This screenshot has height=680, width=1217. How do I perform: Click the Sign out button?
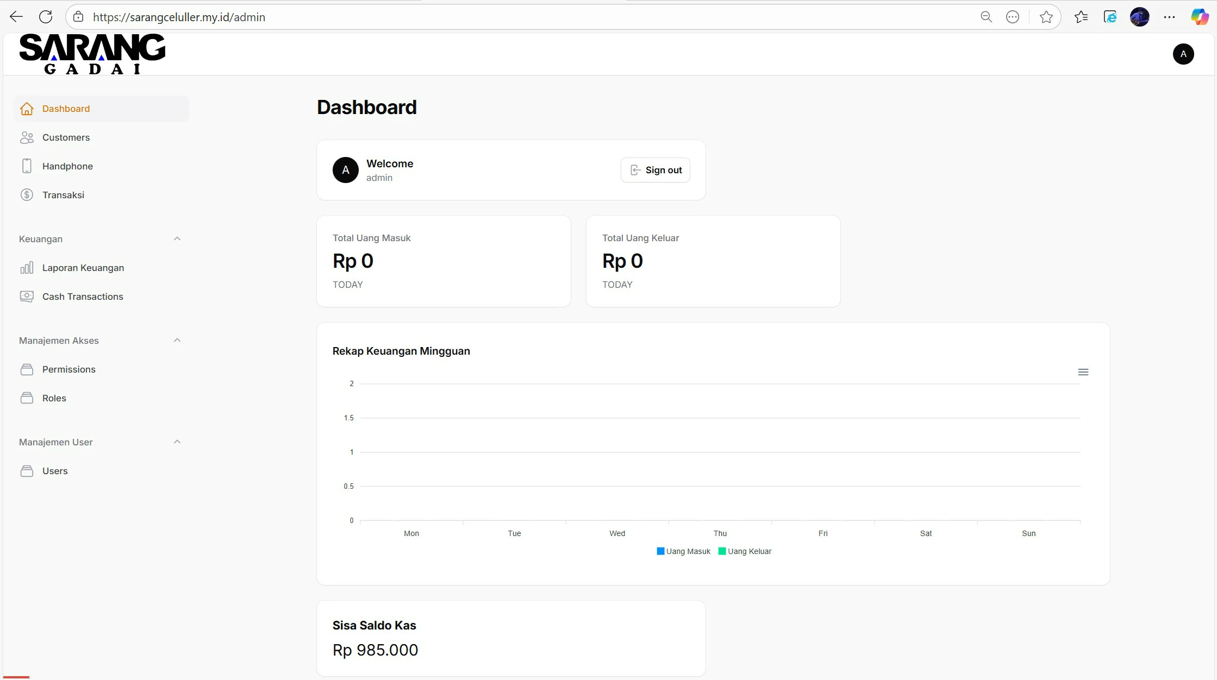tap(656, 170)
